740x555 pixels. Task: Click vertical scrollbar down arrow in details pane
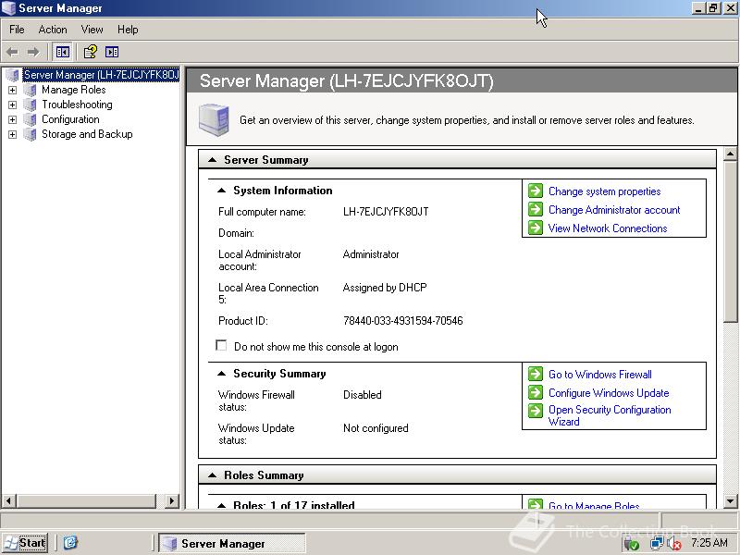click(730, 500)
